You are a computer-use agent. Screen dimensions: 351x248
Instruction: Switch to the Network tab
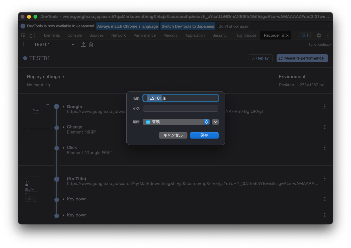(119, 35)
